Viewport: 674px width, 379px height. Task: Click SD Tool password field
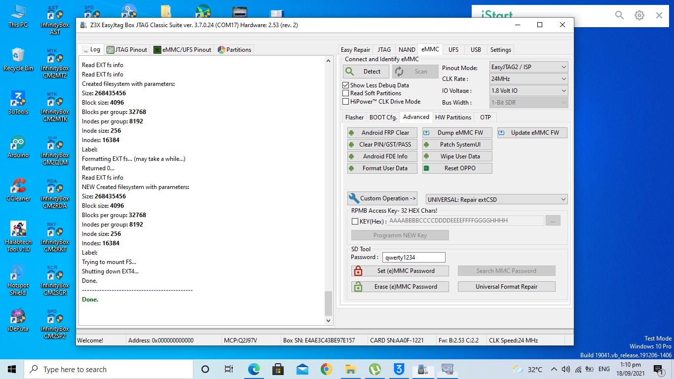click(x=414, y=257)
